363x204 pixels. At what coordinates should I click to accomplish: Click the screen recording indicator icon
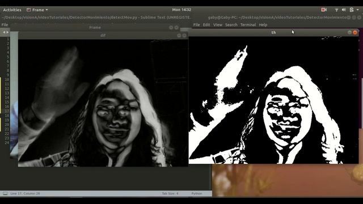click(x=324, y=10)
